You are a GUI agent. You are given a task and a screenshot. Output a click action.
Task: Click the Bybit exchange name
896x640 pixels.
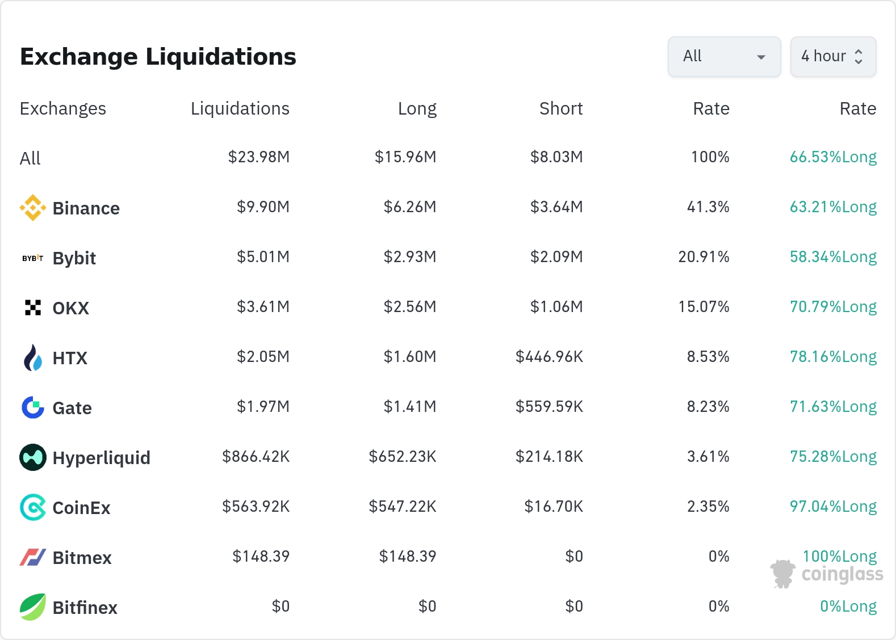74,258
